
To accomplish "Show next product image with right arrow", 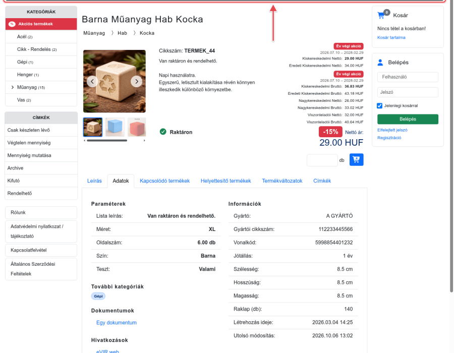I will coord(136,82).
